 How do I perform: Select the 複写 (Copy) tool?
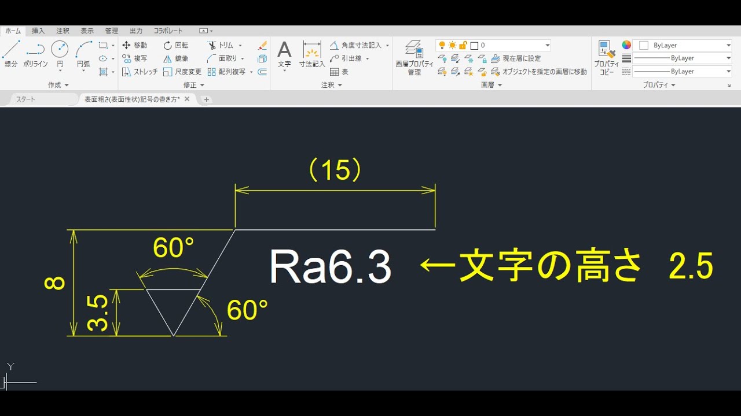click(135, 58)
